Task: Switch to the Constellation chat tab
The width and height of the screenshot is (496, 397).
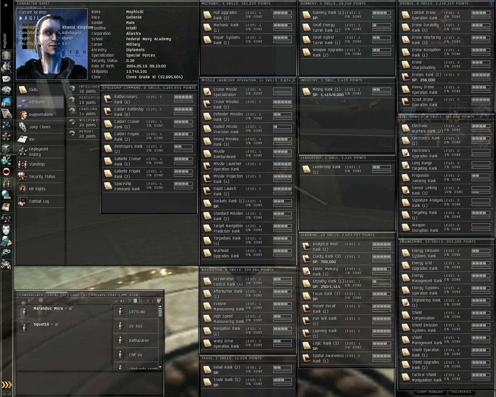Action: point(31,295)
